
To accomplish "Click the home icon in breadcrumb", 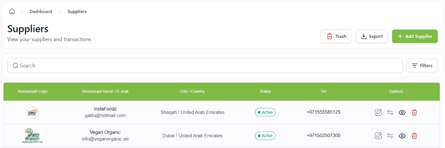I will [x=12, y=11].
